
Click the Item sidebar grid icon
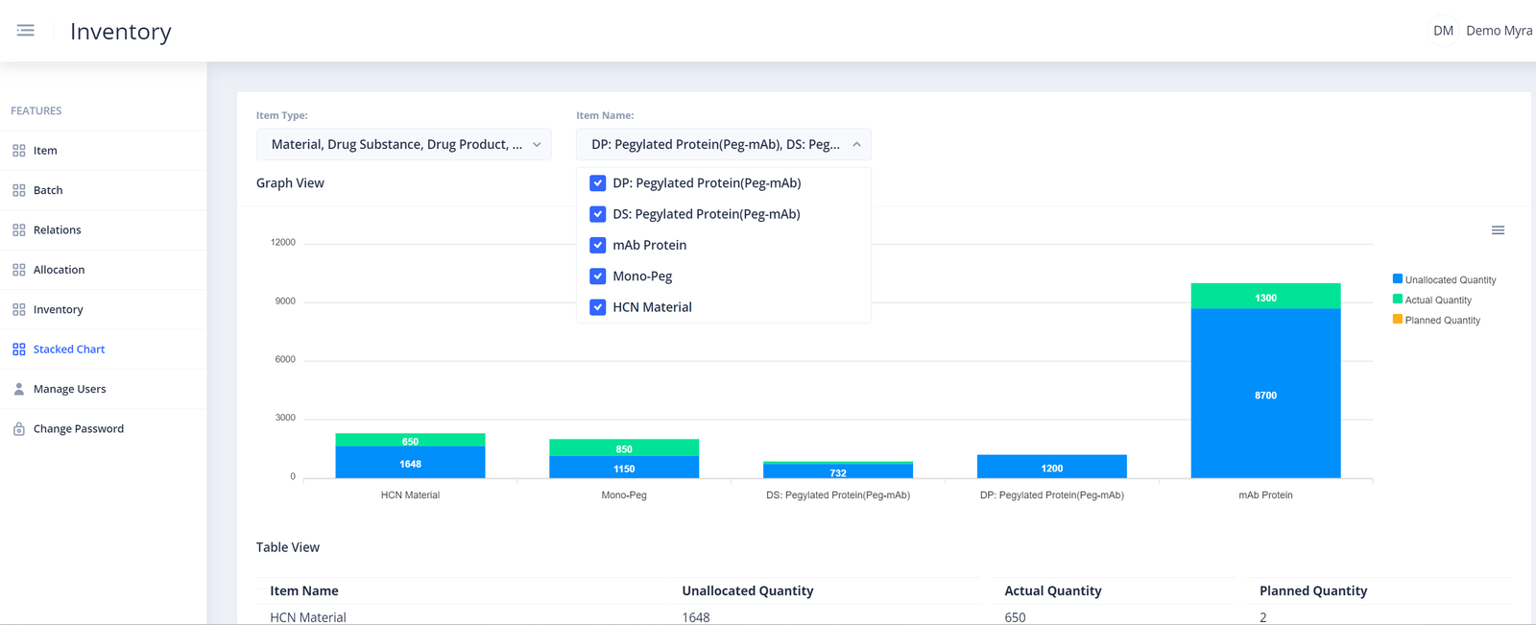tap(19, 151)
